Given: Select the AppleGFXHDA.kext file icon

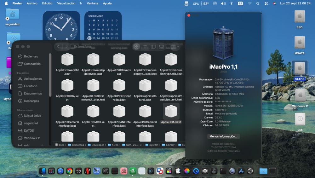Looking at the screenshot, I should (67, 85).
